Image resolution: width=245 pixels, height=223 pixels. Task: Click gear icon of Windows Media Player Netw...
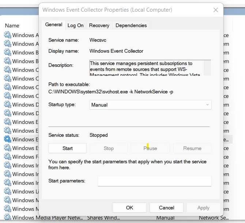[x=8, y=217]
